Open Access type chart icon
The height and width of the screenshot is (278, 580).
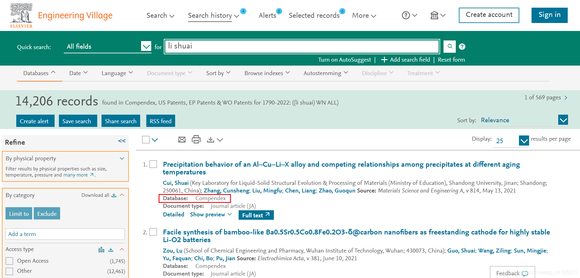pyautogui.click(x=101, y=250)
